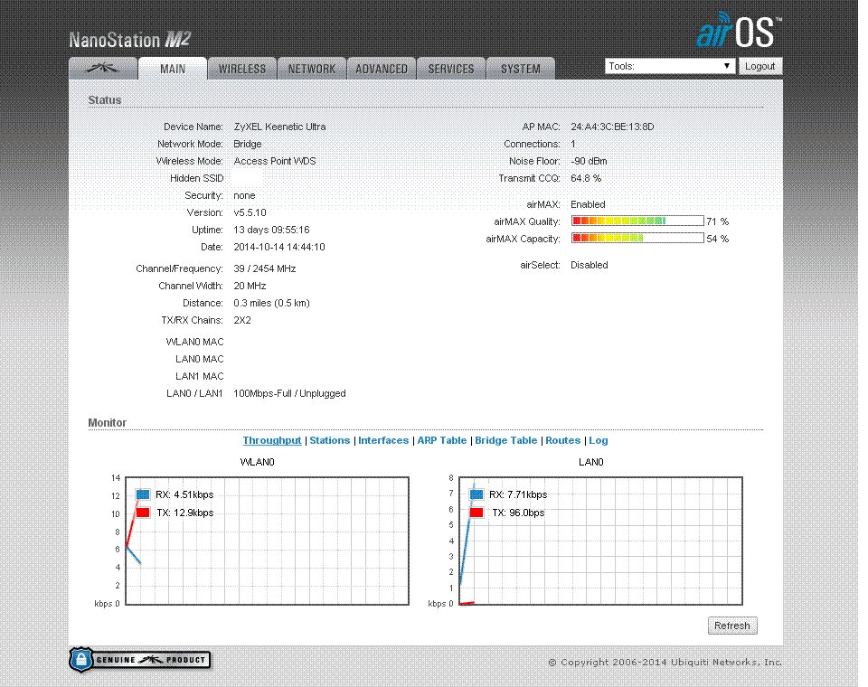The height and width of the screenshot is (687, 868).
Task: Select Network Mode value 'Bridge'
Action: pyautogui.click(x=248, y=144)
